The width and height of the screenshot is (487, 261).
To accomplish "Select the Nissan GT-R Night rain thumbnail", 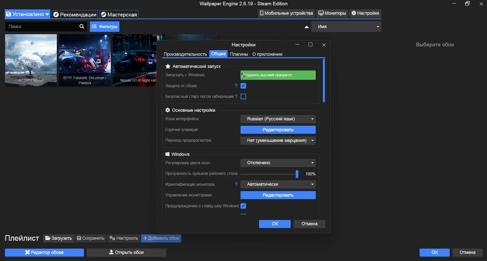I will pos(135,60).
